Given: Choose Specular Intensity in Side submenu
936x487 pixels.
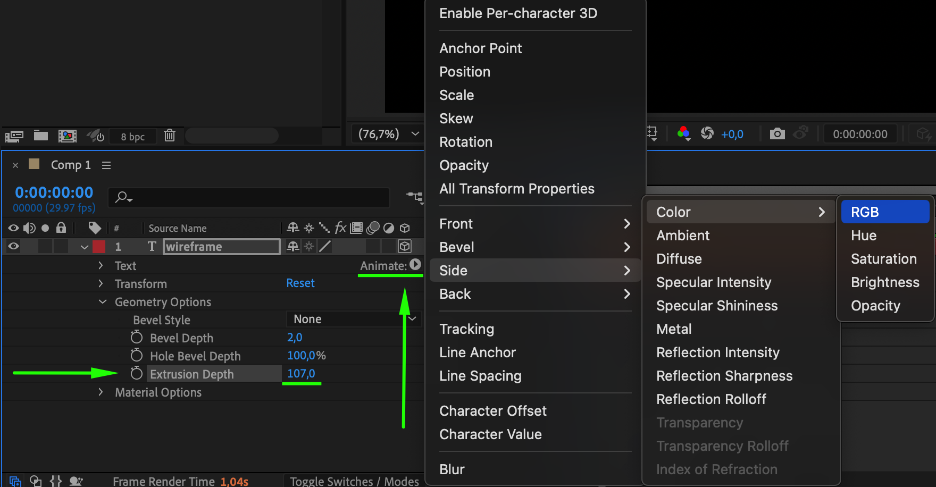Looking at the screenshot, I should (713, 282).
